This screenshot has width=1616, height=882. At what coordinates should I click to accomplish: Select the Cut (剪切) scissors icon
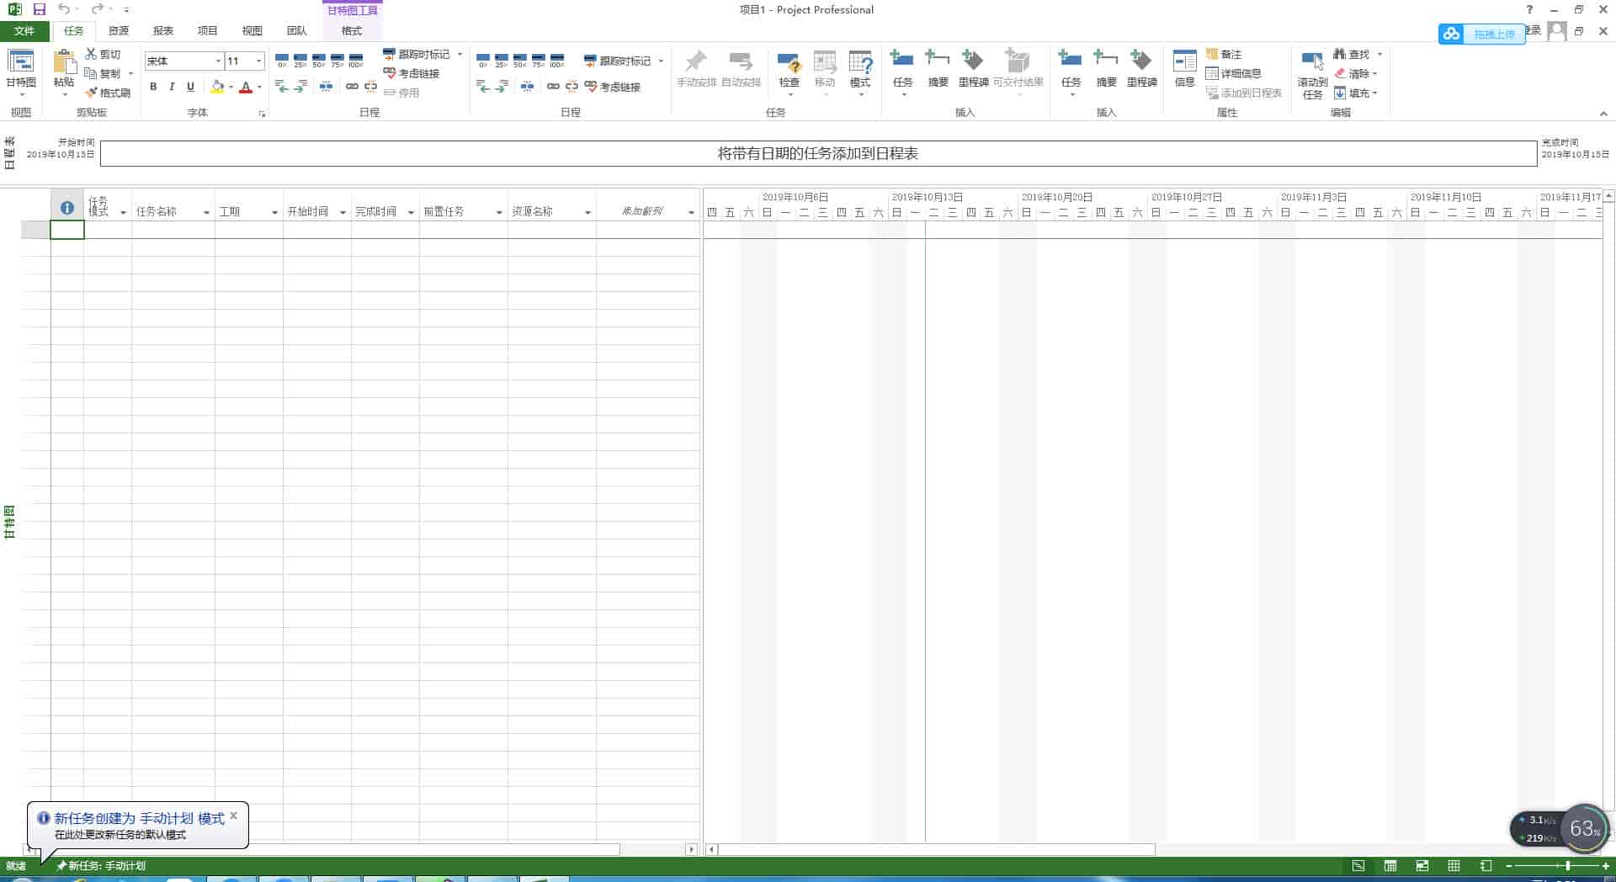[91, 54]
